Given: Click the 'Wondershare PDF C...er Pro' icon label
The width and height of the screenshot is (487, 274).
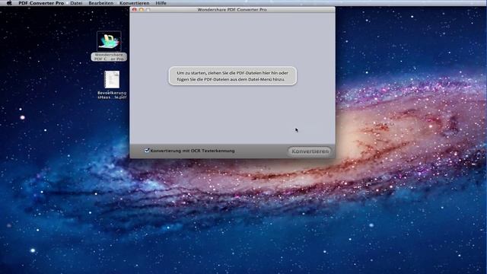Looking at the screenshot, I should pyautogui.click(x=109, y=56).
